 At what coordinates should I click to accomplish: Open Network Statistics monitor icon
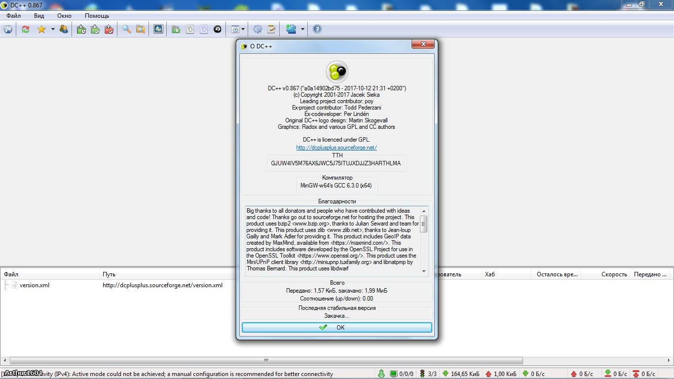[158, 30]
